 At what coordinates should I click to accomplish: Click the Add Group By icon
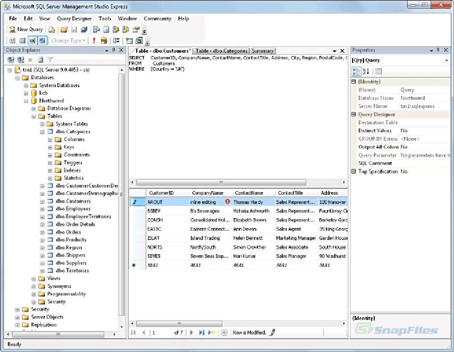point(117,40)
